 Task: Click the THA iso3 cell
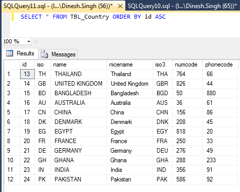[163, 74]
